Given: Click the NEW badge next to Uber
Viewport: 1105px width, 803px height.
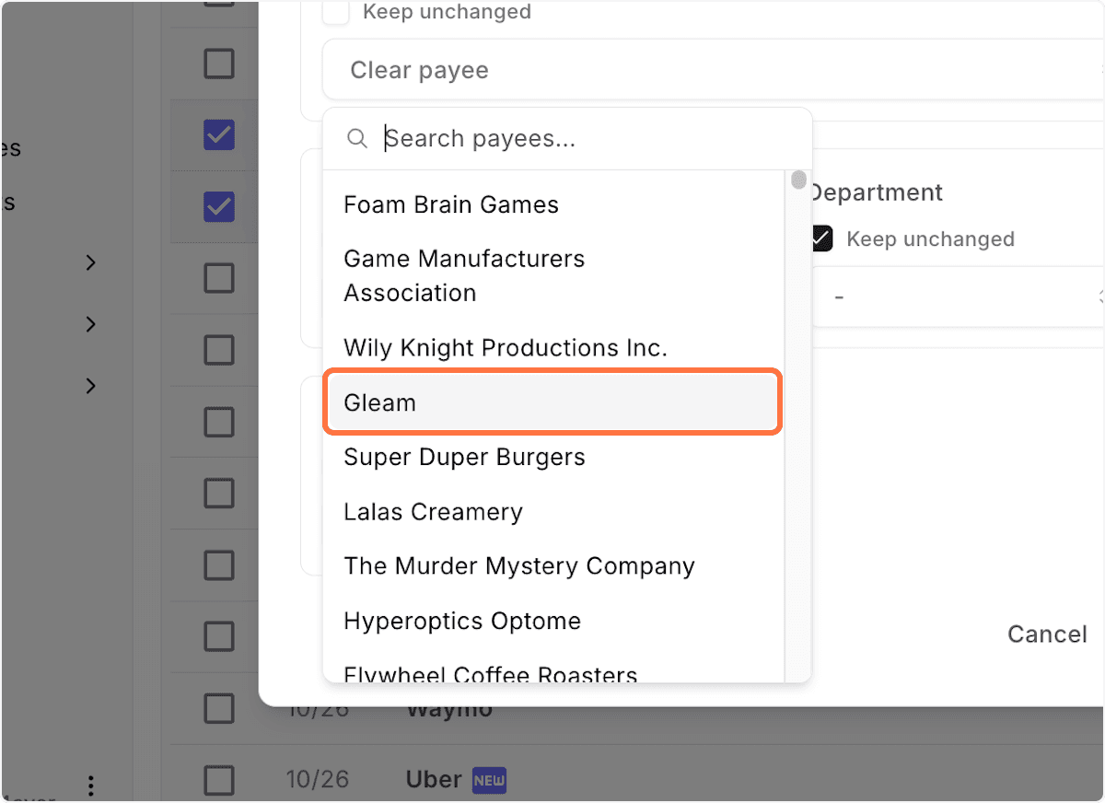Looking at the screenshot, I should pyautogui.click(x=488, y=779).
